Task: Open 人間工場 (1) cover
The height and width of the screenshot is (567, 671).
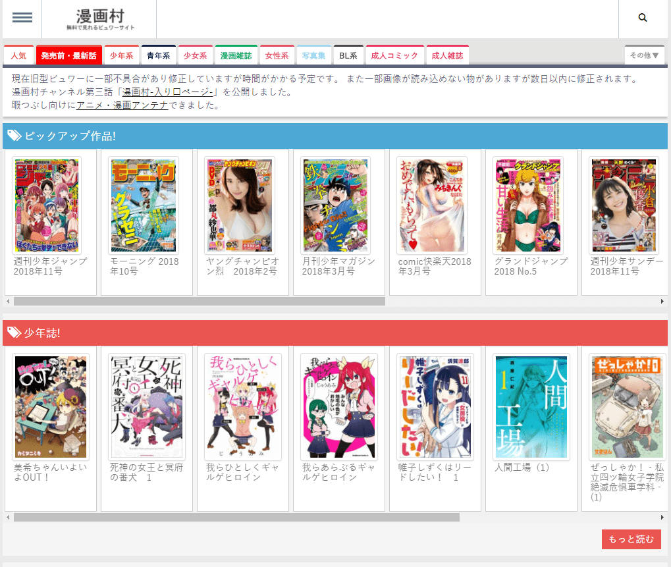Action: (x=531, y=407)
